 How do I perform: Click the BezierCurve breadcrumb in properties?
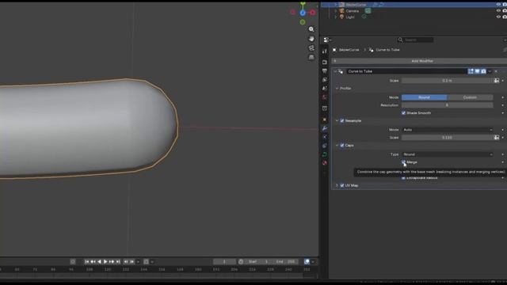[x=349, y=50]
